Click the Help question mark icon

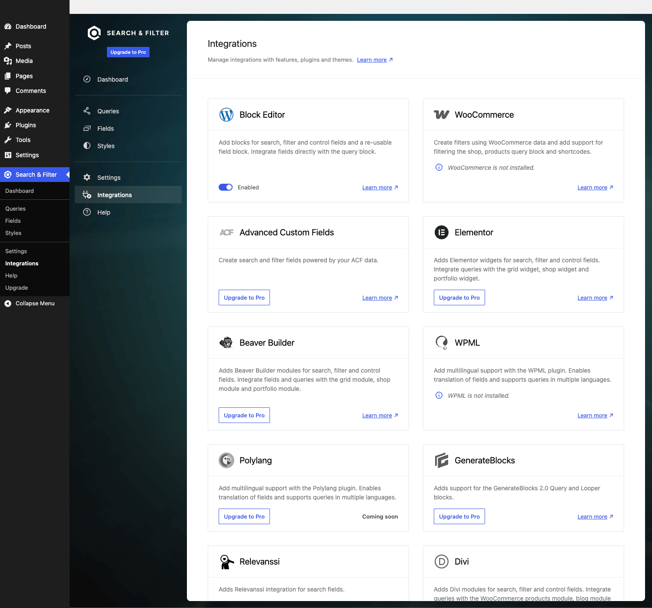pyautogui.click(x=87, y=212)
